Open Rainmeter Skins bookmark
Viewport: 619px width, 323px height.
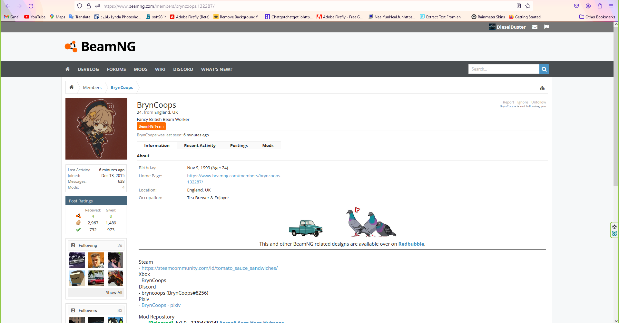[x=488, y=17]
